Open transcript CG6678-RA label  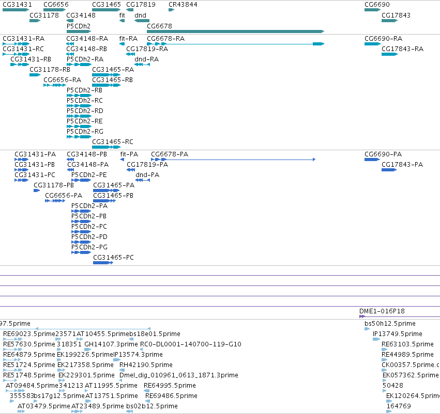(x=166, y=38)
